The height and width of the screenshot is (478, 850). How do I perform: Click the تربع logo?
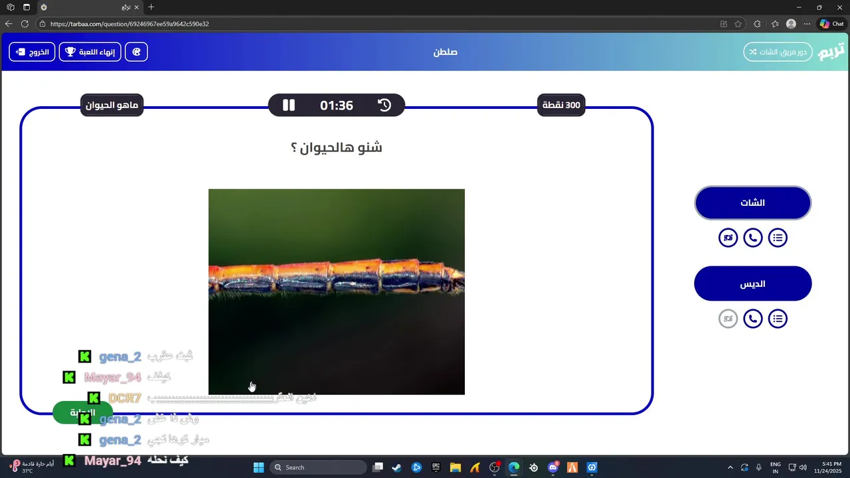pos(831,51)
